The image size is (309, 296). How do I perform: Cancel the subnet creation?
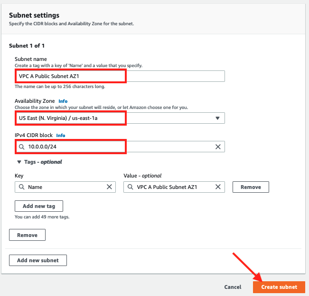[233, 287]
